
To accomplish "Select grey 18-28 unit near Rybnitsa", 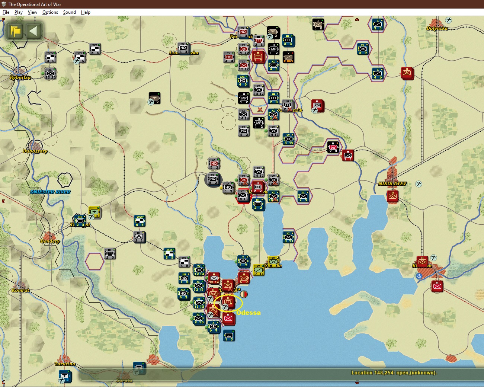I will (x=50, y=74).
